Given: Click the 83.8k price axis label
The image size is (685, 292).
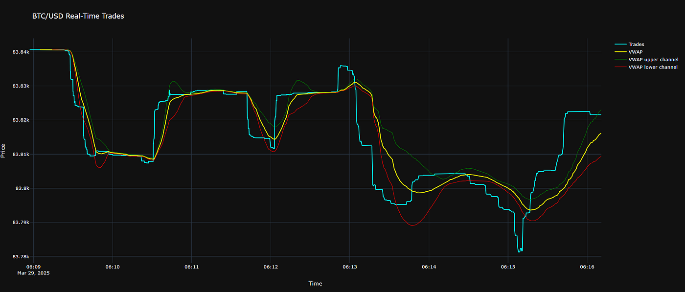Looking at the screenshot, I should 22,188.
